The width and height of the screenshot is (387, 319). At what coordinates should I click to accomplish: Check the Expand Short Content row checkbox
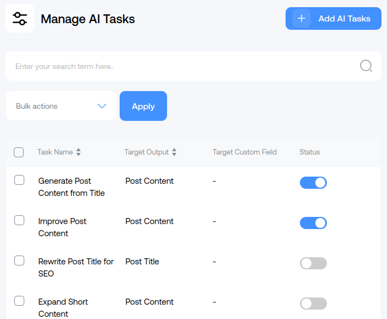[19, 301]
